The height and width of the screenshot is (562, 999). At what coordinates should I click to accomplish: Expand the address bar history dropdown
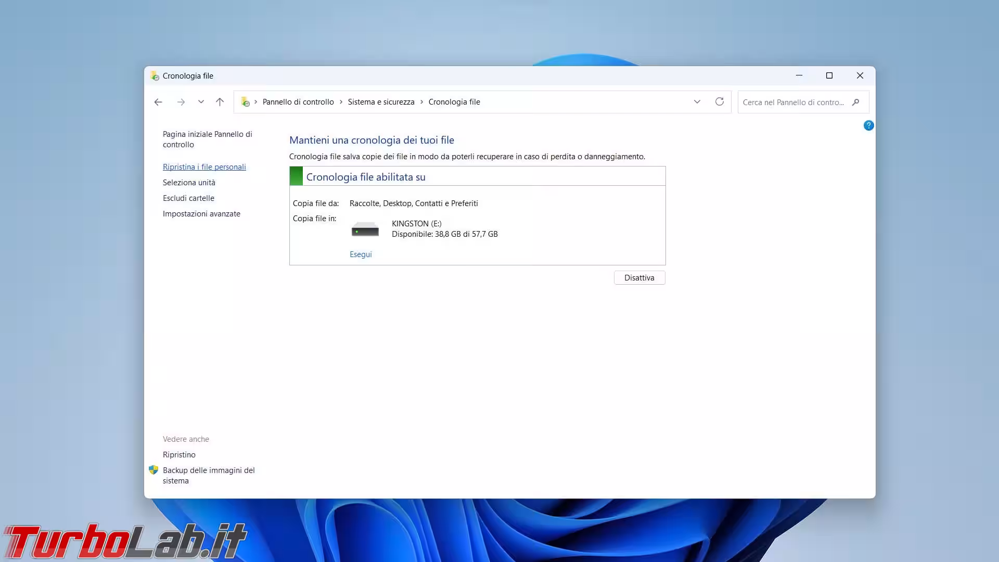(697, 101)
